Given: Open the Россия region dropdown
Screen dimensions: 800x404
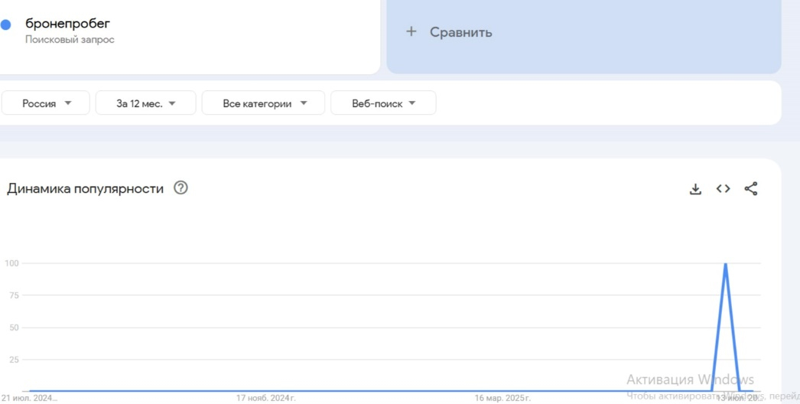Looking at the screenshot, I should [46, 103].
